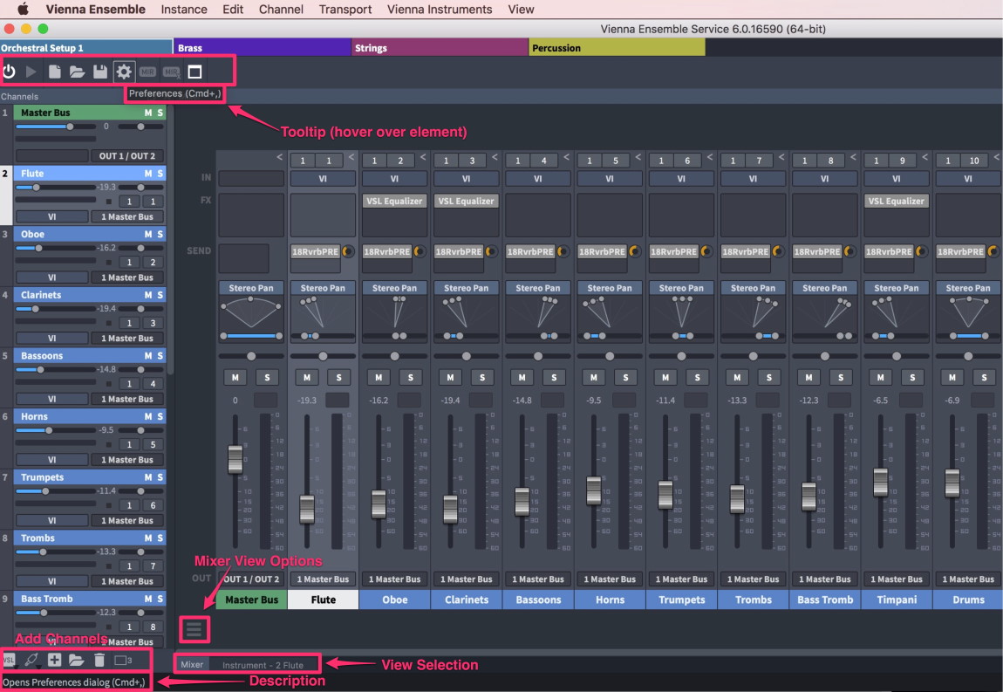Click the play start icon in toolbar
The height and width of the screenshot is (692, 1003).
click(31, 71)
